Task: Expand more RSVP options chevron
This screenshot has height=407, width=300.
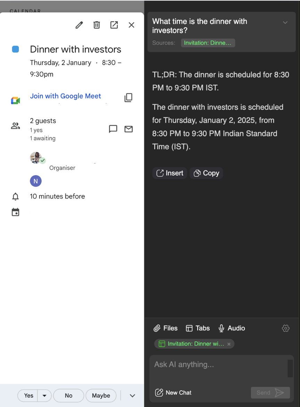Action: [x=132, y=396]
